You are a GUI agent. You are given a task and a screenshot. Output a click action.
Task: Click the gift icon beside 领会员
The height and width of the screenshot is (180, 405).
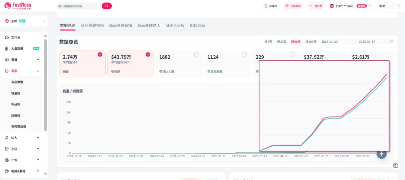click(311, 6)
